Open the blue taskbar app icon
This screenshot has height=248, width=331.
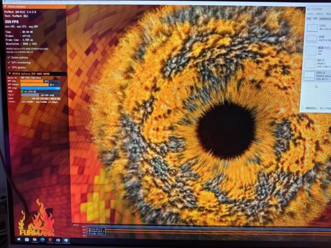(58, 240)
